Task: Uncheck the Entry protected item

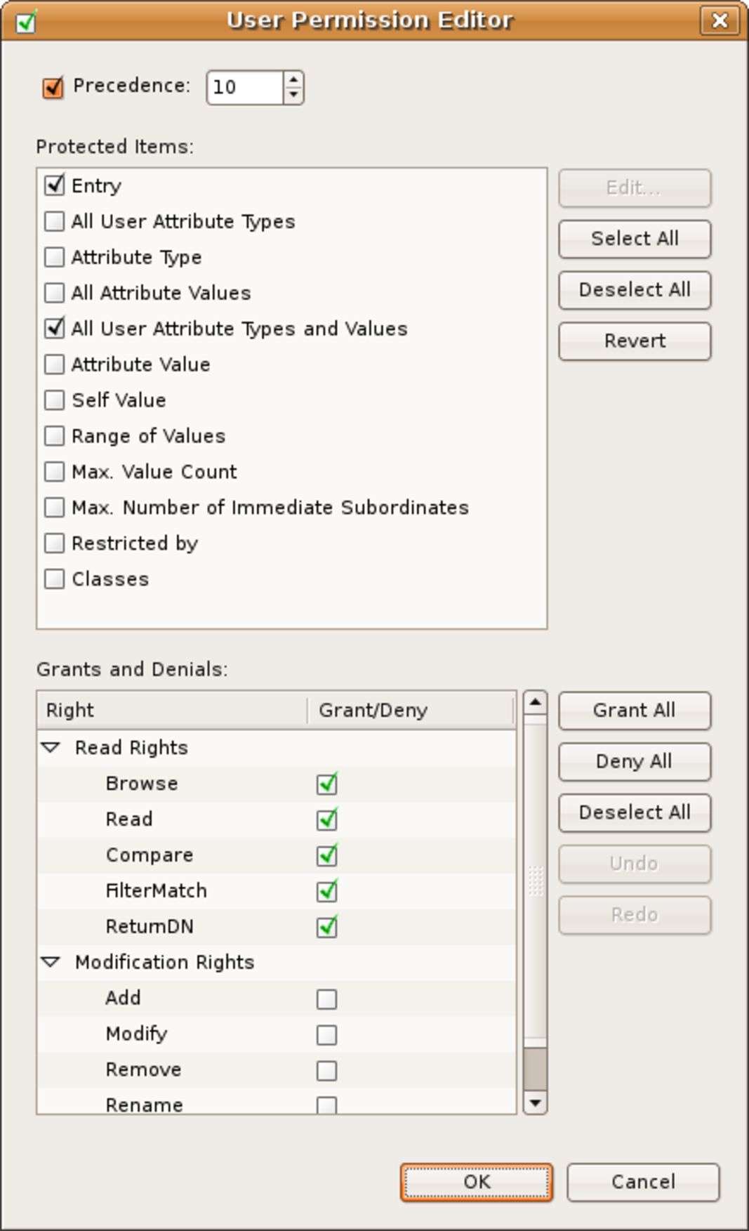Action: pyautogui.click(x=54, y=185)
